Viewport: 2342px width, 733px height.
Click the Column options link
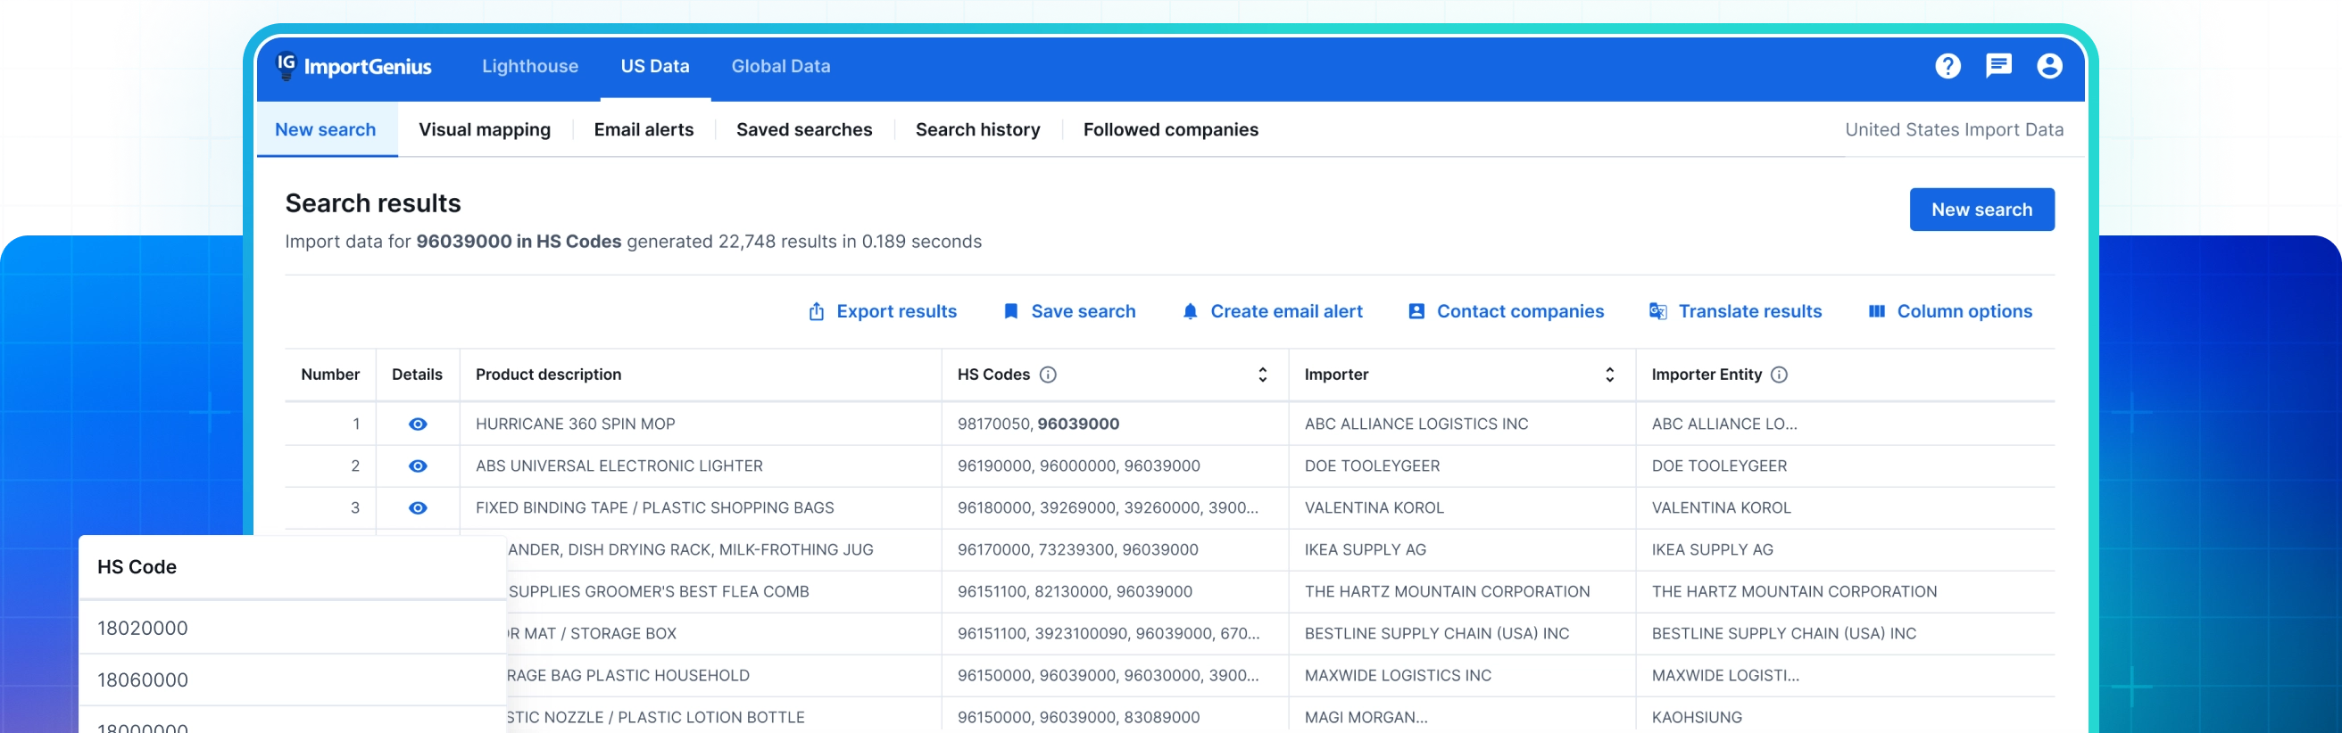pyautogui.click(x=1964, y=311)
